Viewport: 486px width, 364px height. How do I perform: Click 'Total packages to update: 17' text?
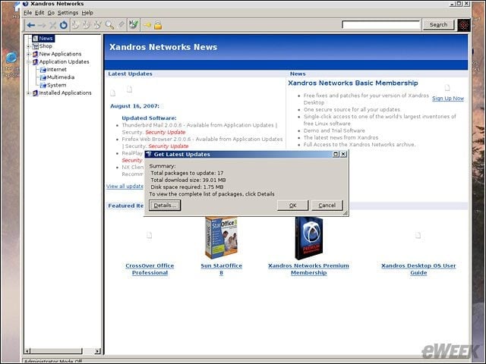(x=187, y=173)
